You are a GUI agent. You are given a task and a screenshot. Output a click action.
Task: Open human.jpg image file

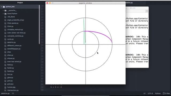point(11,87)
